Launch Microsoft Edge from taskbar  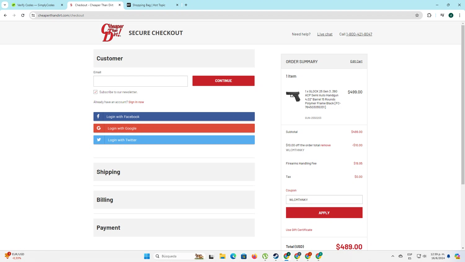[233, 256]
